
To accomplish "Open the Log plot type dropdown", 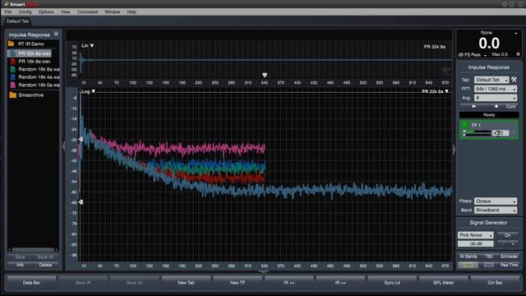I will pyautogui.click(x=88, y=91).
